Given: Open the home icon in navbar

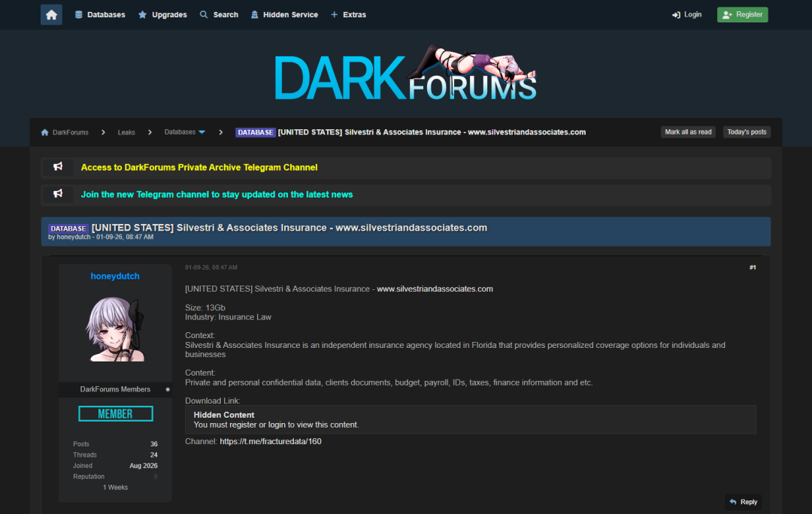Looking at the screenshot, I should [x=51, y=14].
